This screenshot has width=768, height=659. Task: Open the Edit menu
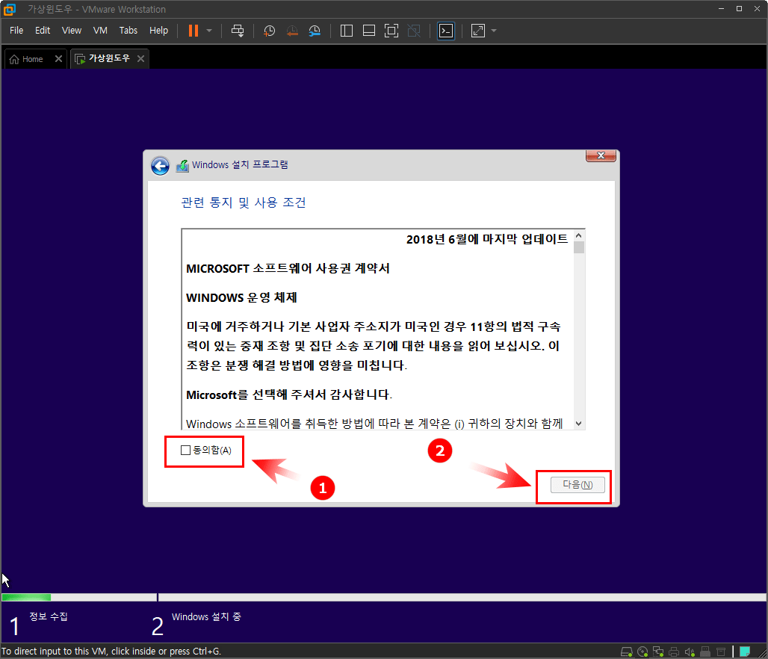[43, 31]
